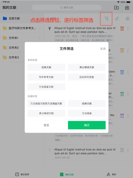Click the 搜索文献 search field

tap(67, 8)
